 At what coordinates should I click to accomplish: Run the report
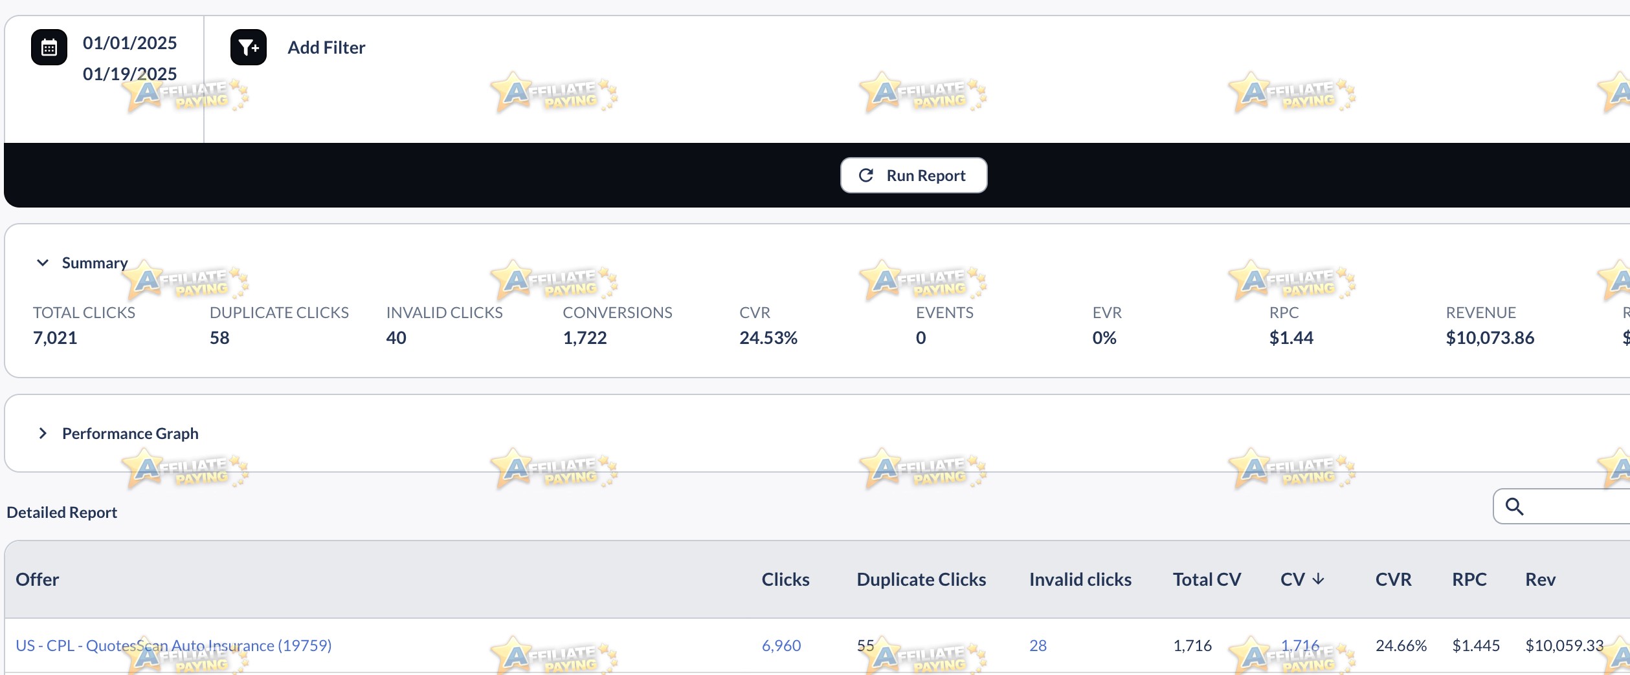[913, 175]
